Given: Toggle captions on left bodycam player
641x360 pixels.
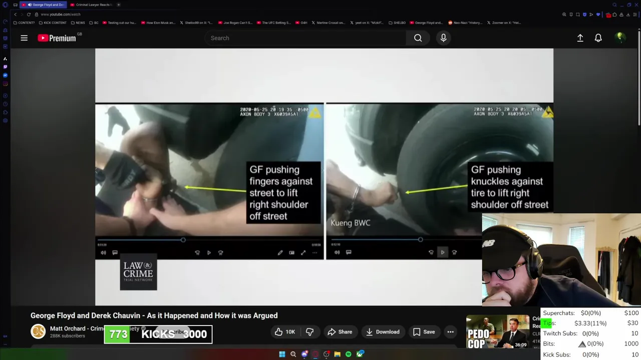Looking at the screenshot, I should (x=115, y=252).
